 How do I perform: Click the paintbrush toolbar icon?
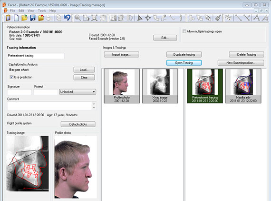pos(218,18)
